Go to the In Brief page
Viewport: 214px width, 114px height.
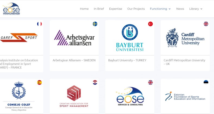(99, 9)
